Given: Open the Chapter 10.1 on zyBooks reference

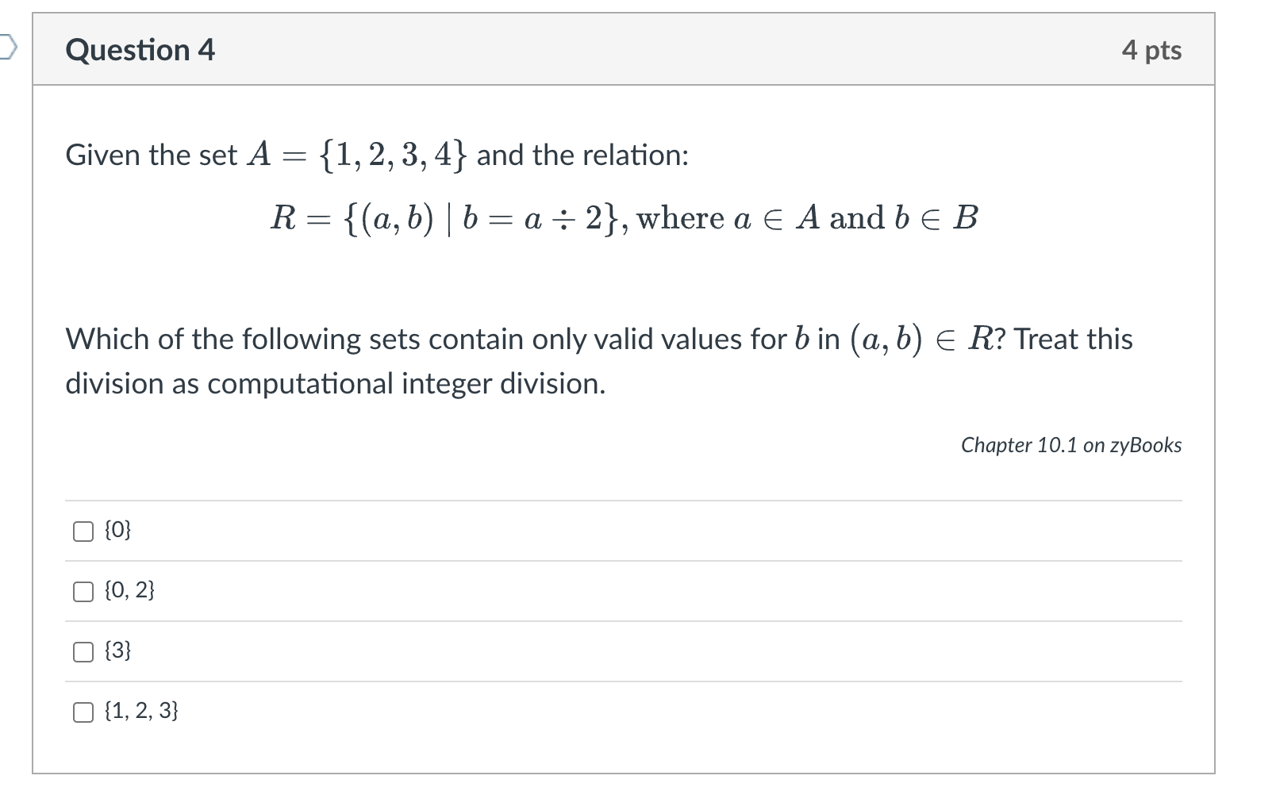Looking at the screenshot, I should point(1071,445).
